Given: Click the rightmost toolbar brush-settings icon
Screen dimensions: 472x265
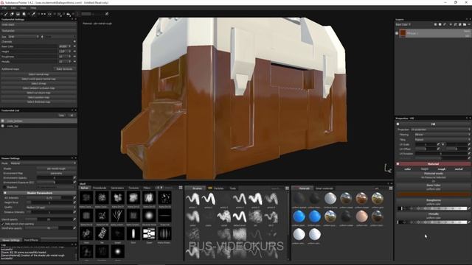Looking at the screenshot, I should 107,14.
